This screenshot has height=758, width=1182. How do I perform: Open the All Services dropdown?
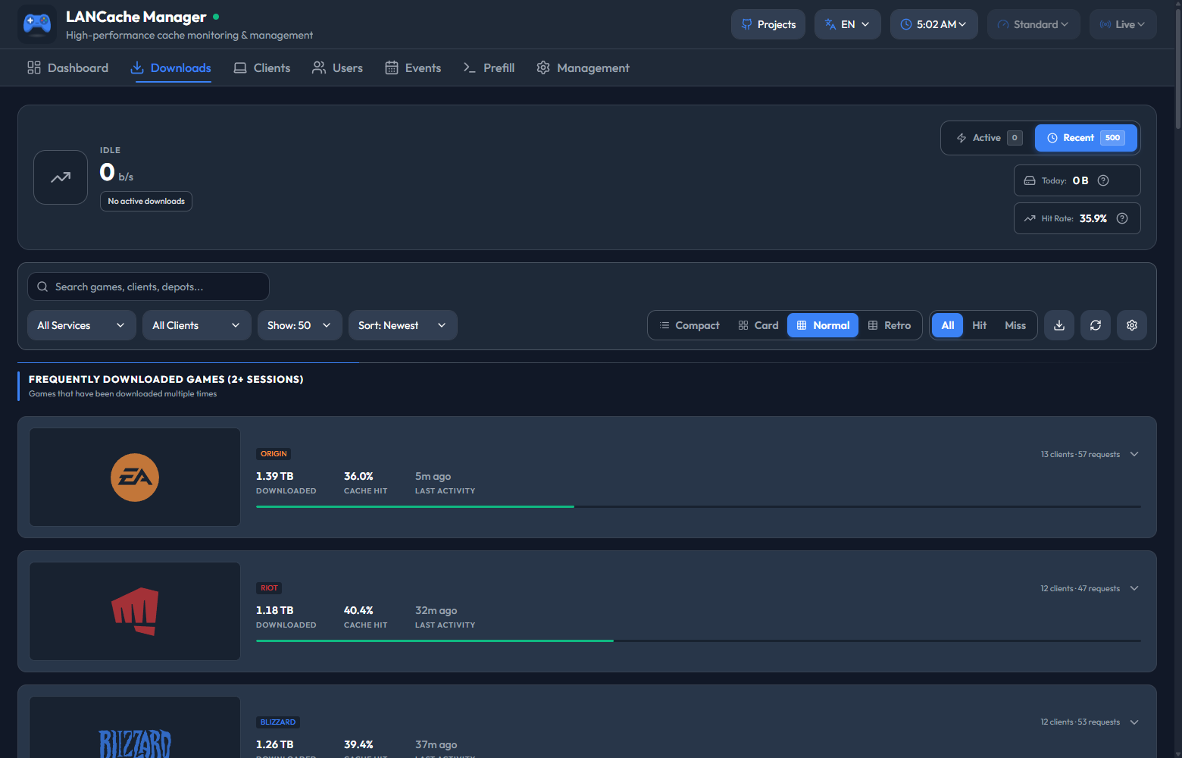click(x=82, y=325)
